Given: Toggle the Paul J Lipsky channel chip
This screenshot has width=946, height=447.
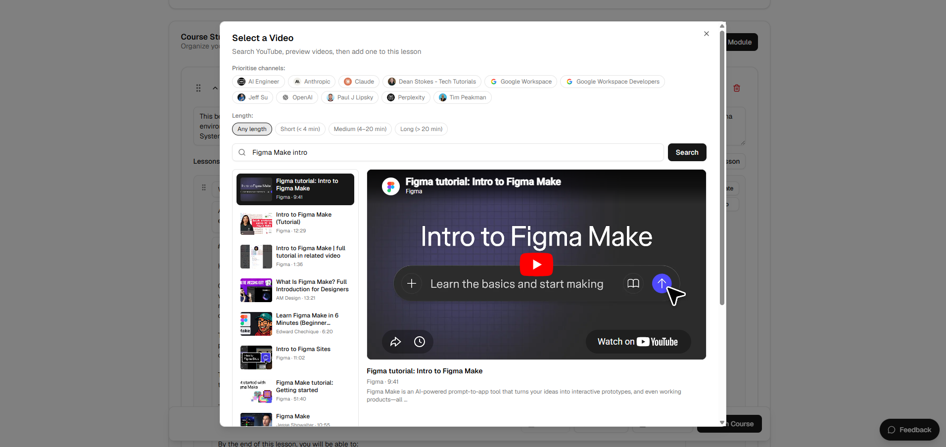Looking at the screenshot, I should [x=350, y=97].
